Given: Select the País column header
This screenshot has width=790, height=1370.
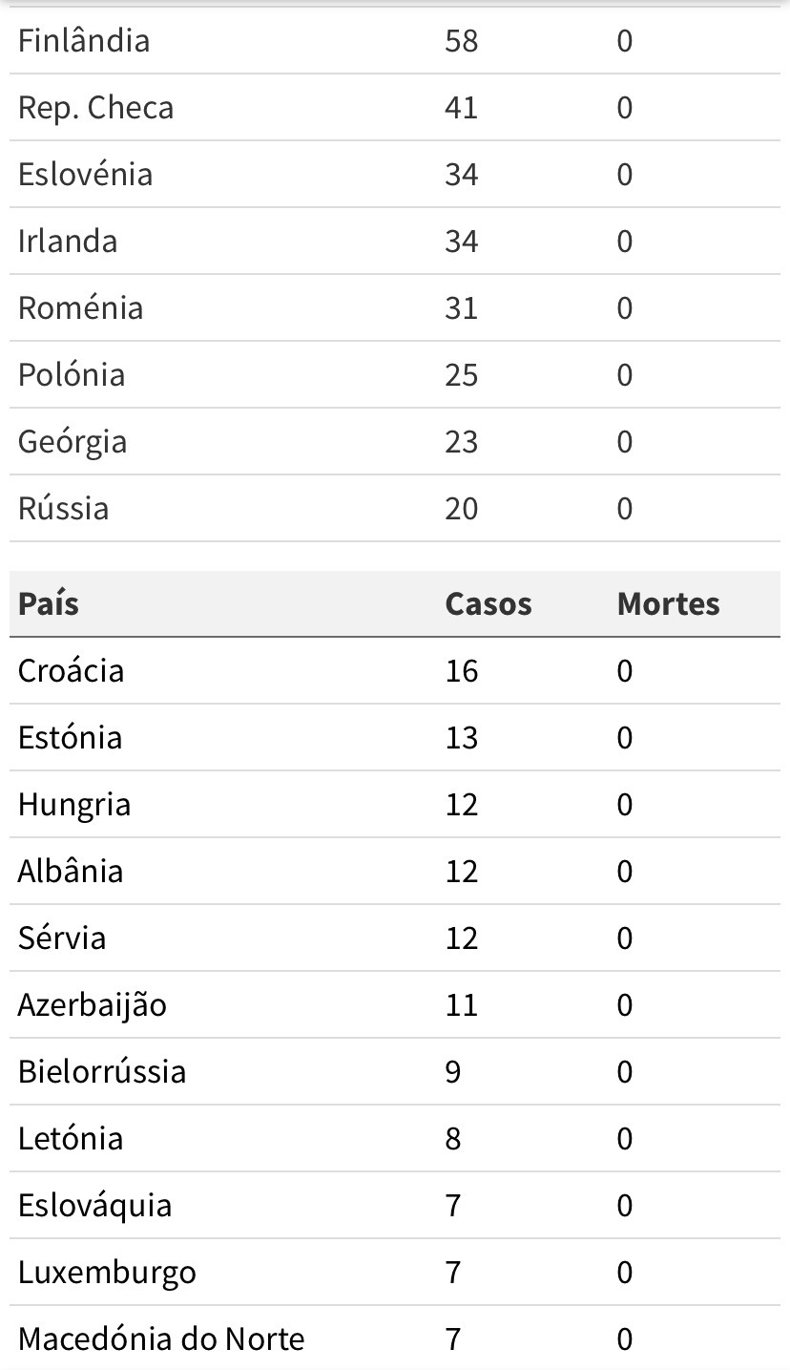Looking at the screenshot, I should [49, 604].
